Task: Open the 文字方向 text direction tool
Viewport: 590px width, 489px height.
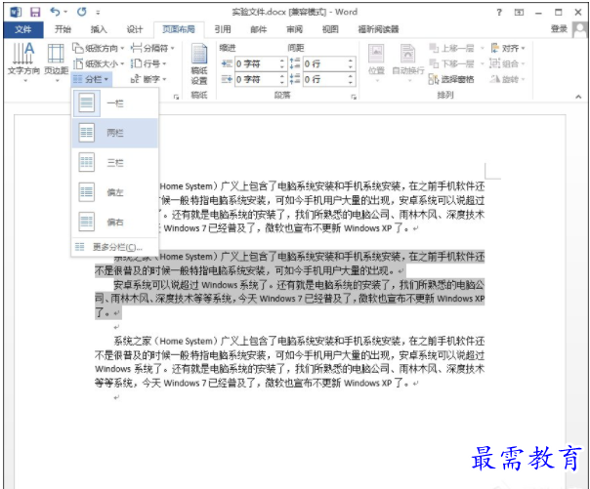Action: 23,62
